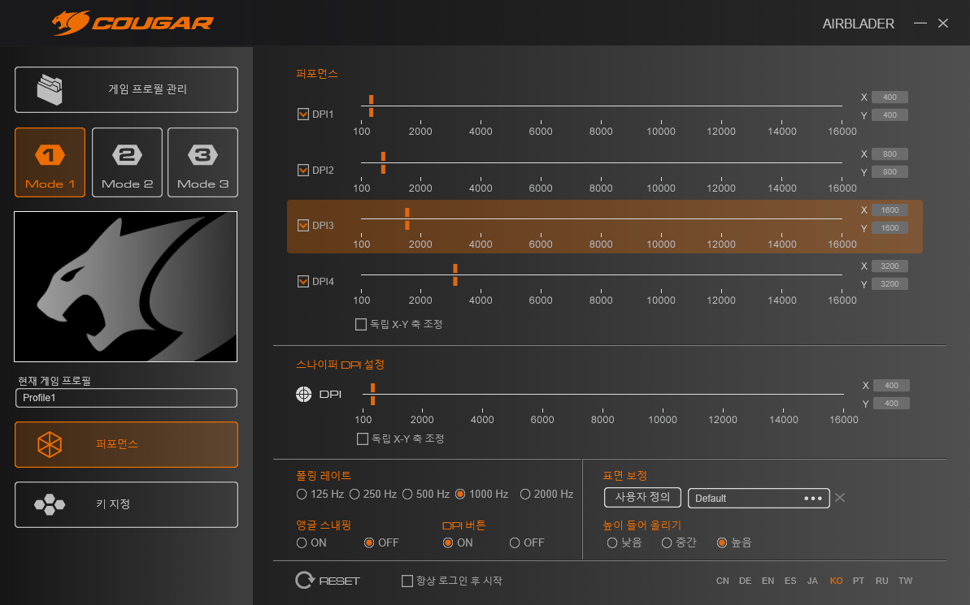The image size is (970, 605).
Task: Click the sniper DPI crosshair icon
Action: tap(303, 394)
